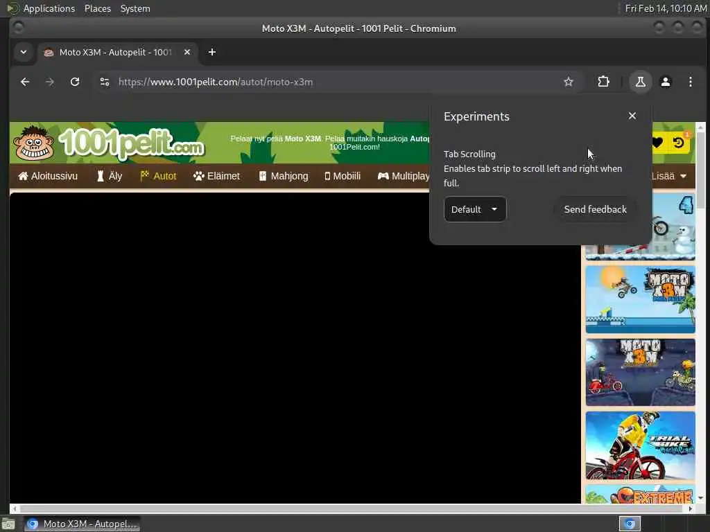Reload the Moto X3M page
The height and width of the screenshot is (532, 710).
coord(75,82)
